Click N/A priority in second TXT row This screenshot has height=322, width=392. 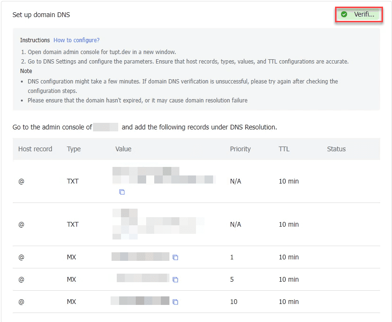coord(235,225)
